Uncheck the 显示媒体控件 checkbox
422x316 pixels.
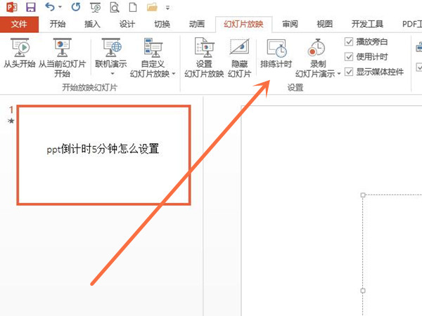350,71
